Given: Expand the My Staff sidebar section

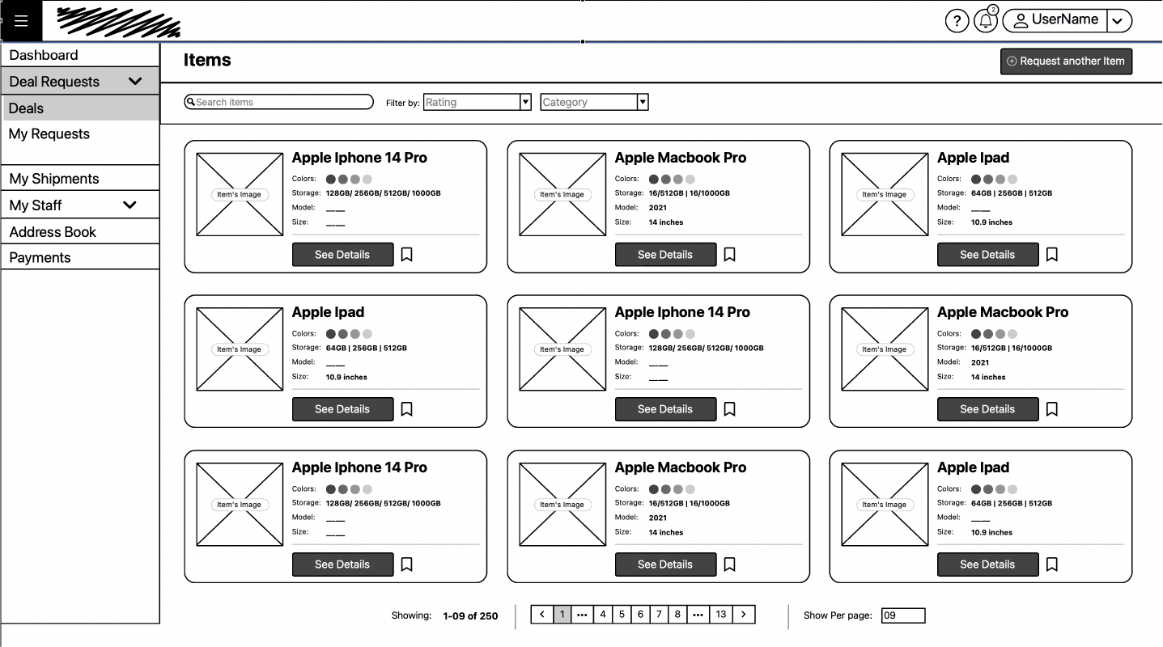Looking at the screenshot, I should click(x=129, y=205).
